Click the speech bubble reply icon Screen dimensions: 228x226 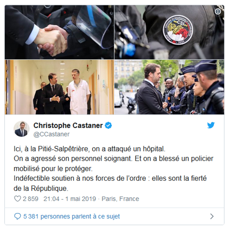coord(18,216)
